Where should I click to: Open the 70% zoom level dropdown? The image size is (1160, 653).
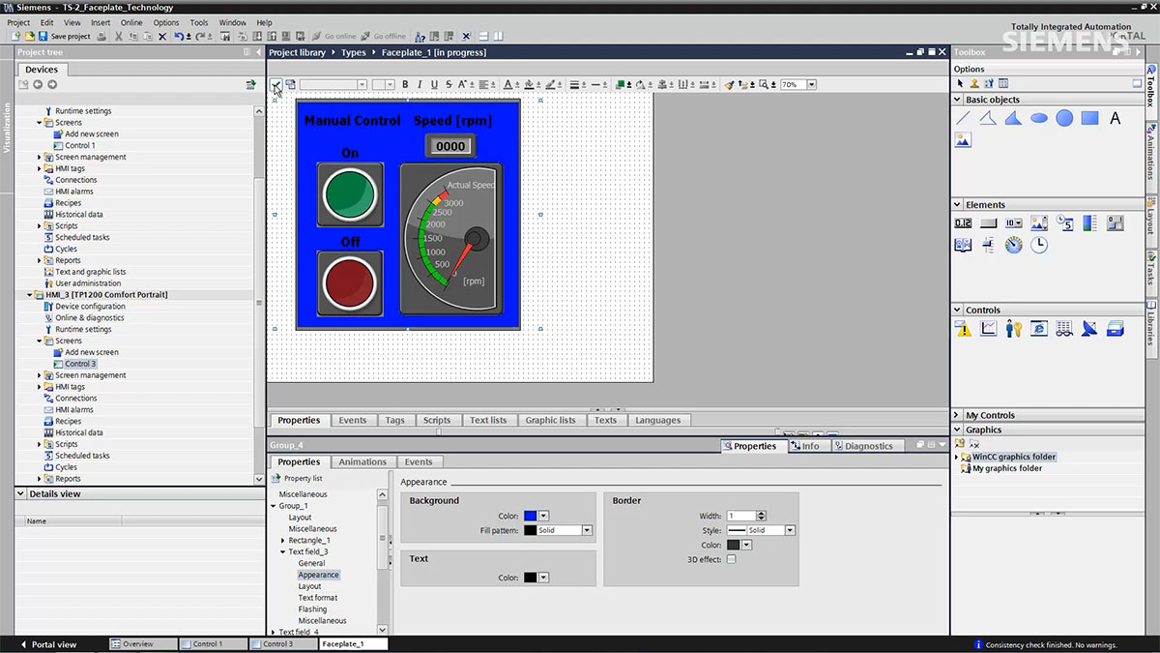[811, 85]
